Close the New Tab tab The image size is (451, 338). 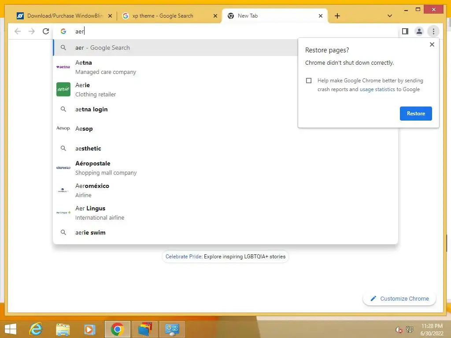[x=321, y=16]
